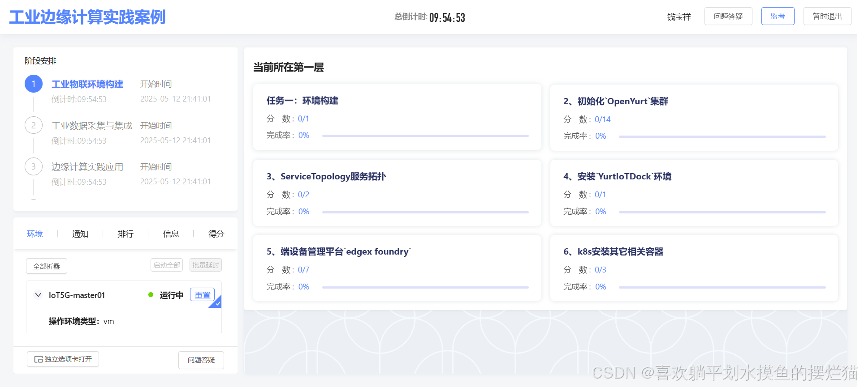The image size is (860, 387).
Task: Switch to the 环境 tab
Action: coord(35,234)
